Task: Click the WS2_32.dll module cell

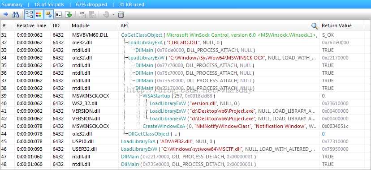Action: pos(85,103)
